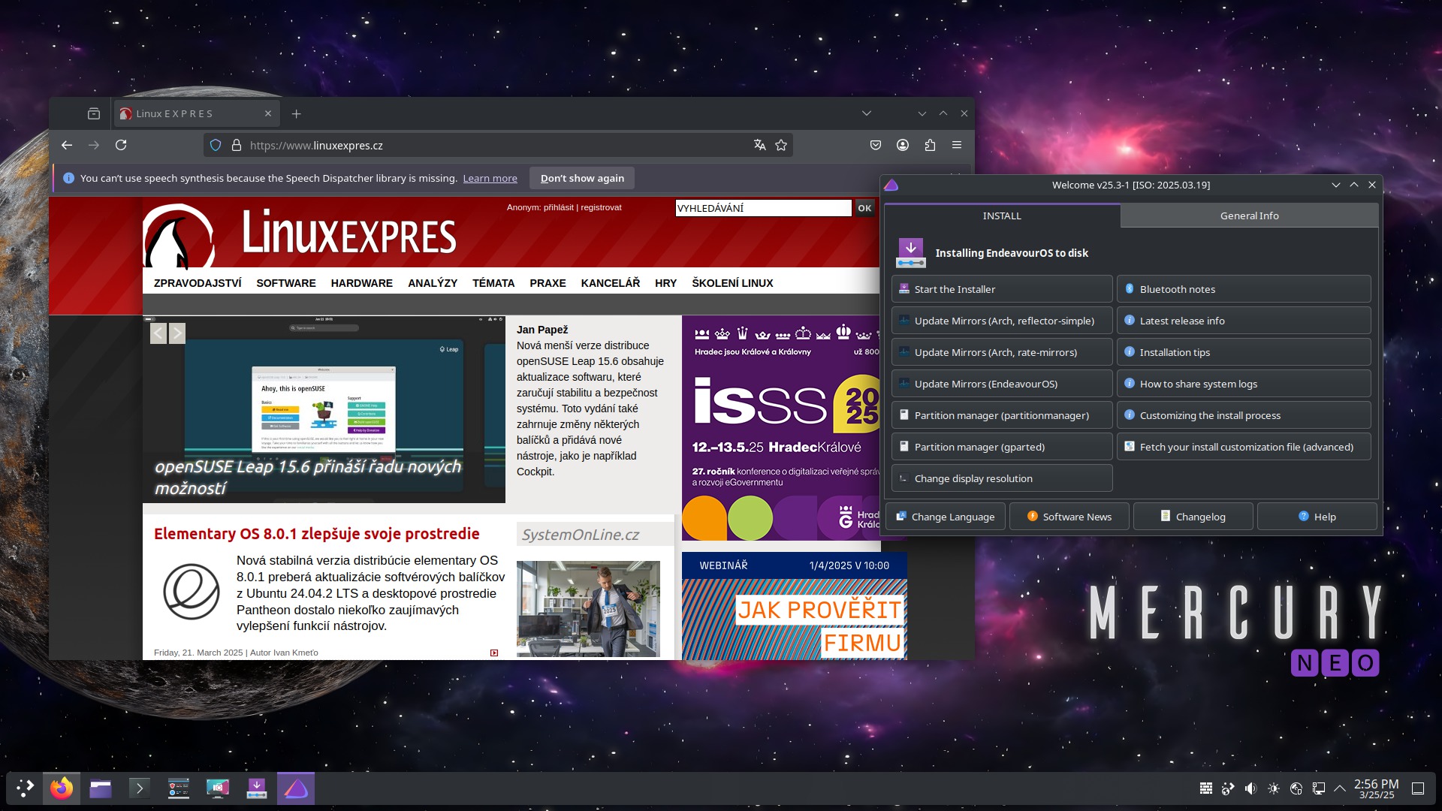Click the VYHLEDÁVÁNÍ search field

(763, 208)
